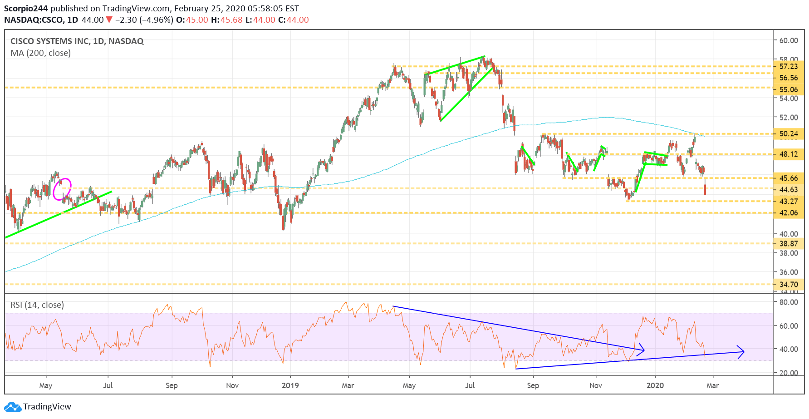Click the H:45.68 high price value
This screenshot has height=419, width=809.
227,20
